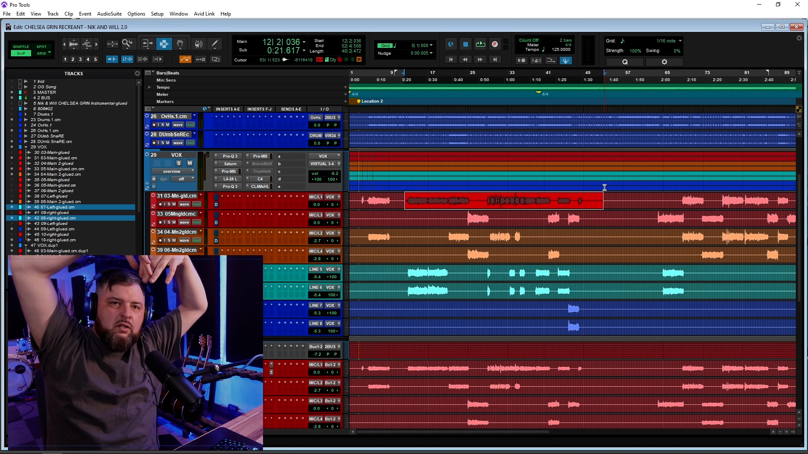Enable SPOT edit mode
This screenshot has height=454, width=808.
point(41,47)
